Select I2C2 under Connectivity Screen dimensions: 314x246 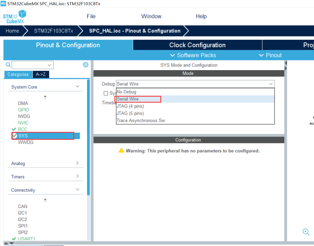pyautogui.click(x=22, y=219)
